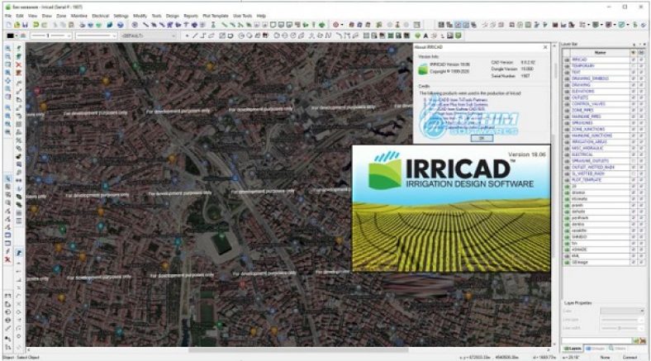This screenshot has width=651, height=361.
Task: Open dropdown arrow beside red target icon
Action: 342,25
